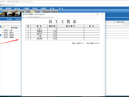Open the 帮助 menu
This screenshot has width=129, height=97.
[52, 8]
